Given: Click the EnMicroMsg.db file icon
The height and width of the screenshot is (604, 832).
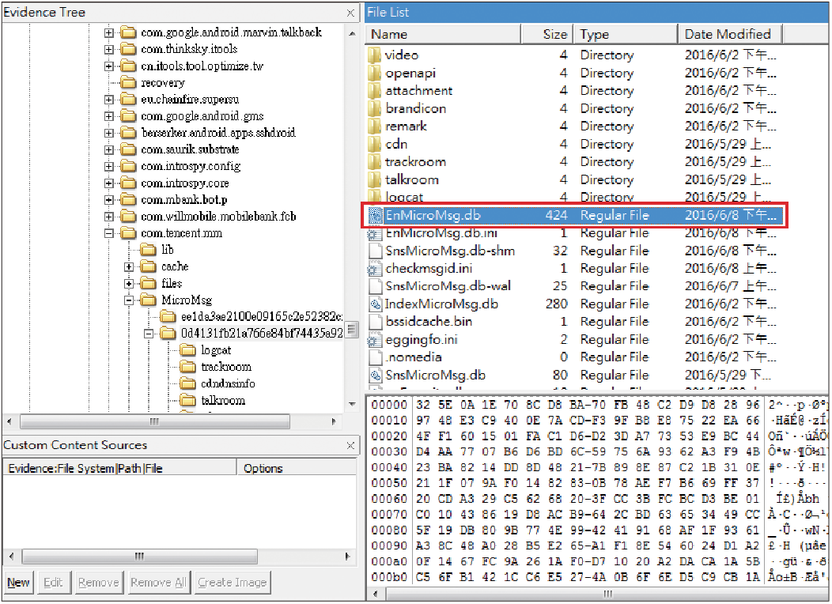Looking at the screenshot, I should click(x=375, y=216).
